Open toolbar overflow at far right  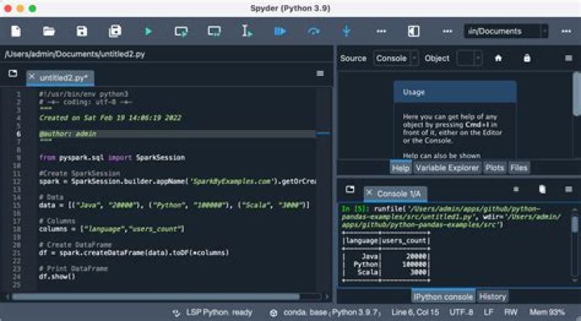566,31
